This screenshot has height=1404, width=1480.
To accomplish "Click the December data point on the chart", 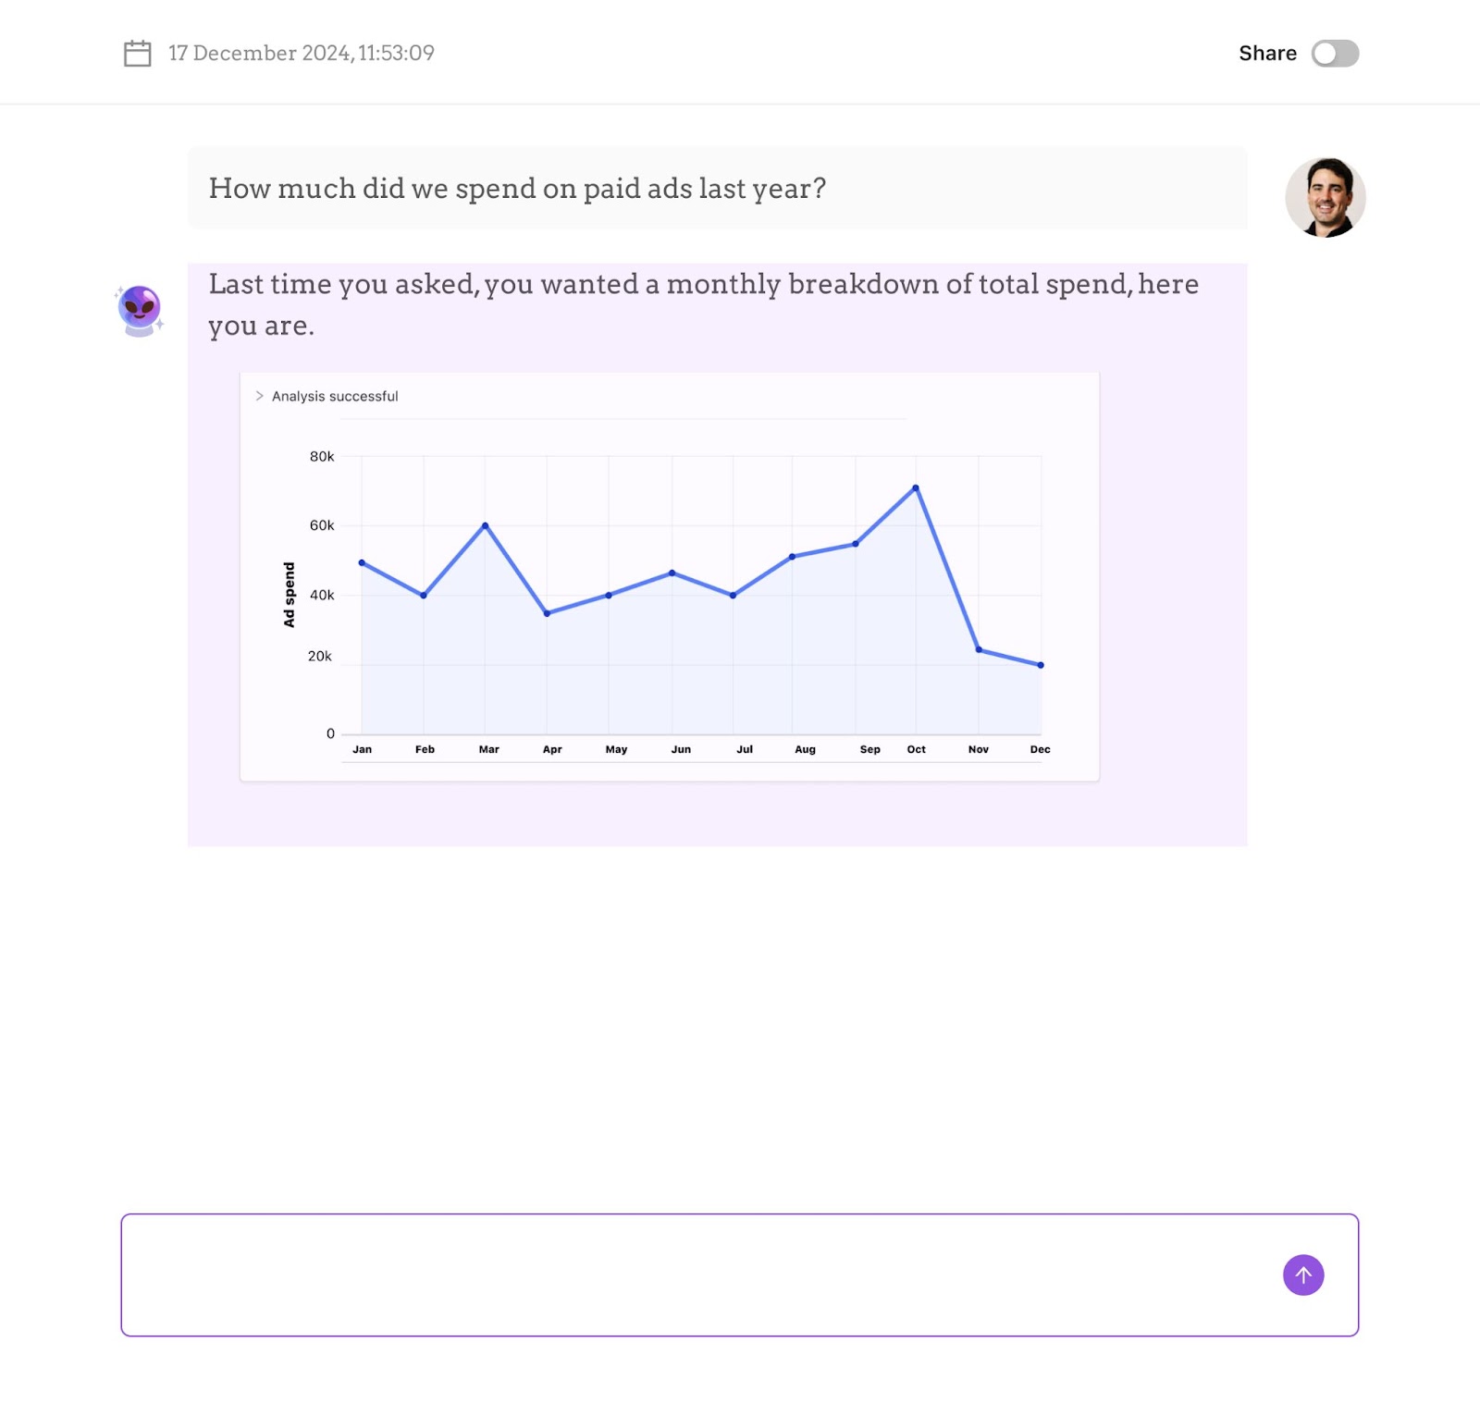I will tap(1040, 664).
